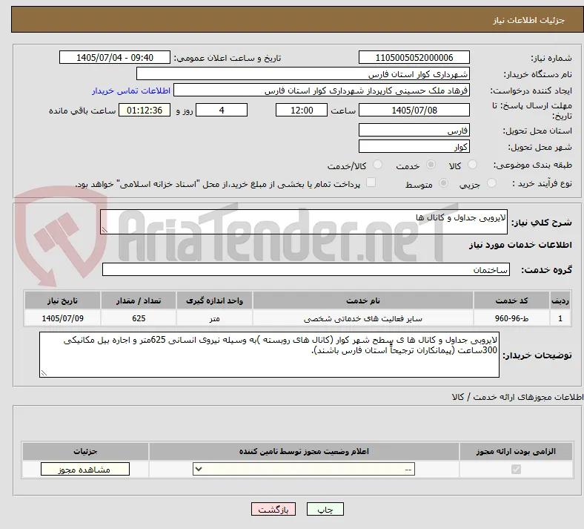
Task: Click the طبقه بندی موضوعی label
Action: [x=533, y=165]
